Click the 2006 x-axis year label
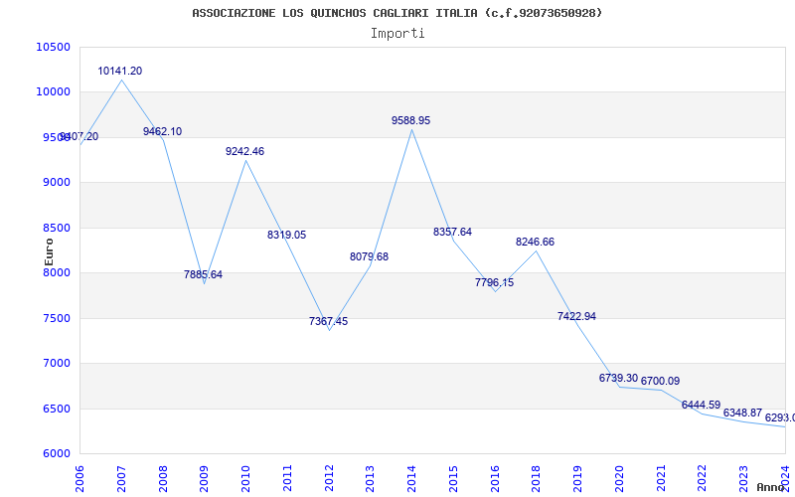795x497 pixels. click(x=79, y=478)
